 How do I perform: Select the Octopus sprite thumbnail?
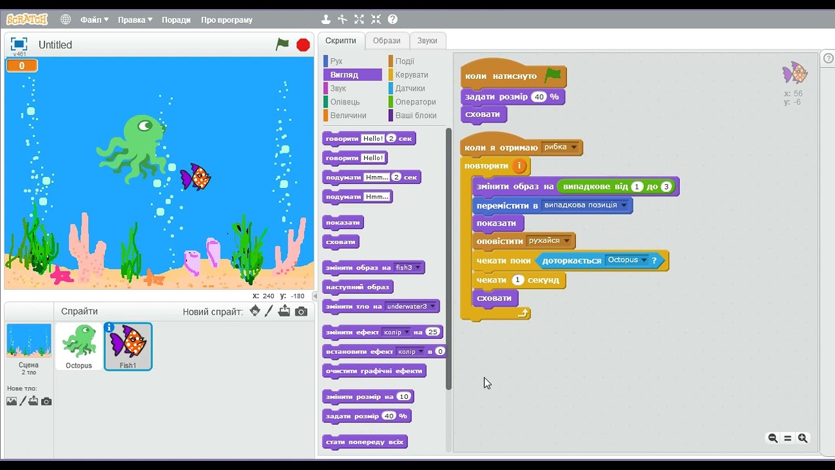coord(79,347)
